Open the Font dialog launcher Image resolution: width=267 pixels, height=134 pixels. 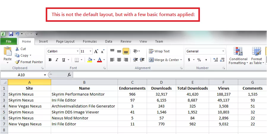(x=104, y=68)
